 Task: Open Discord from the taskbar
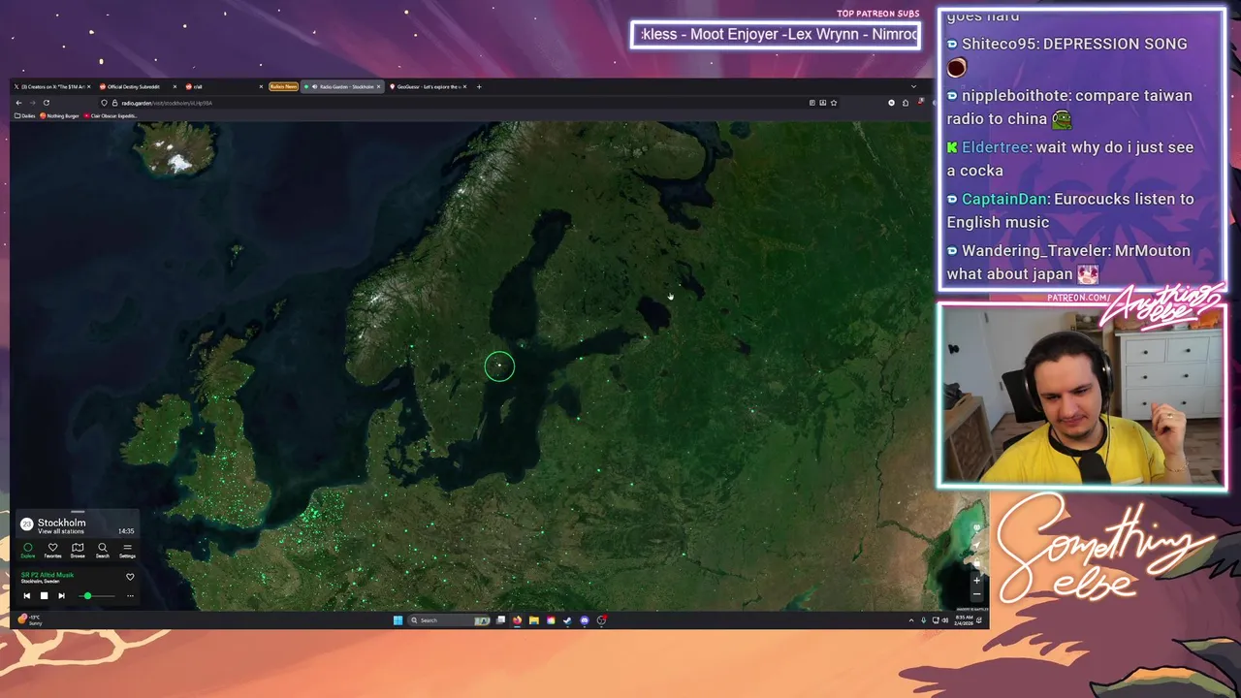[x=585, y=620]
